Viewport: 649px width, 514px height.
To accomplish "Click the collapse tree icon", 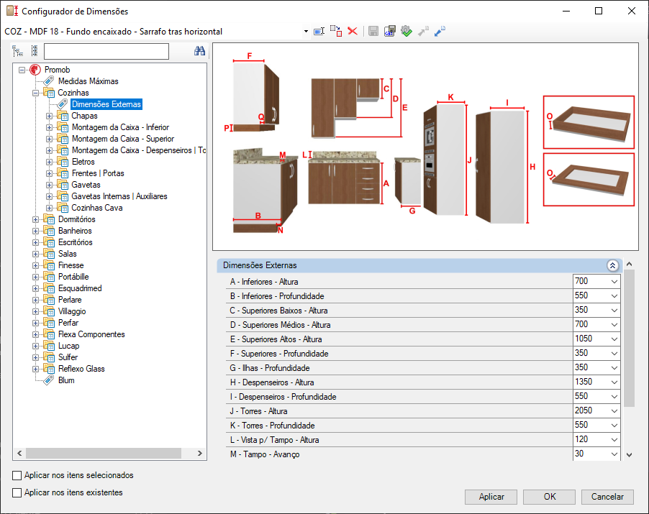I will click(35, 51).
